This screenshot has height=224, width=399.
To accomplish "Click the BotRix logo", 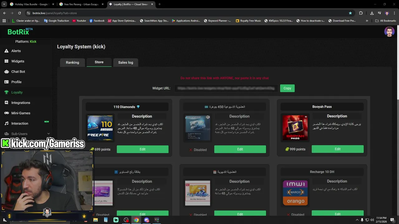I will coord(20,32).
